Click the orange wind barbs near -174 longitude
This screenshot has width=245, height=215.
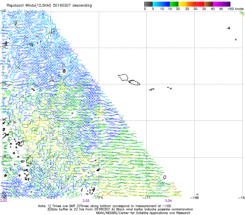[x=100, y=113]
